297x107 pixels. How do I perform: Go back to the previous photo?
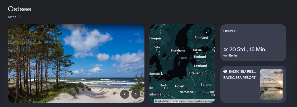(125, 94)
